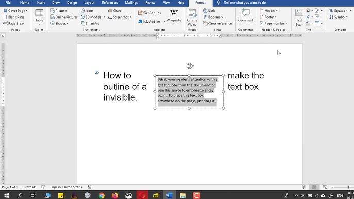Switch to the References tab

pyautogui.click(x=110, y=3)
